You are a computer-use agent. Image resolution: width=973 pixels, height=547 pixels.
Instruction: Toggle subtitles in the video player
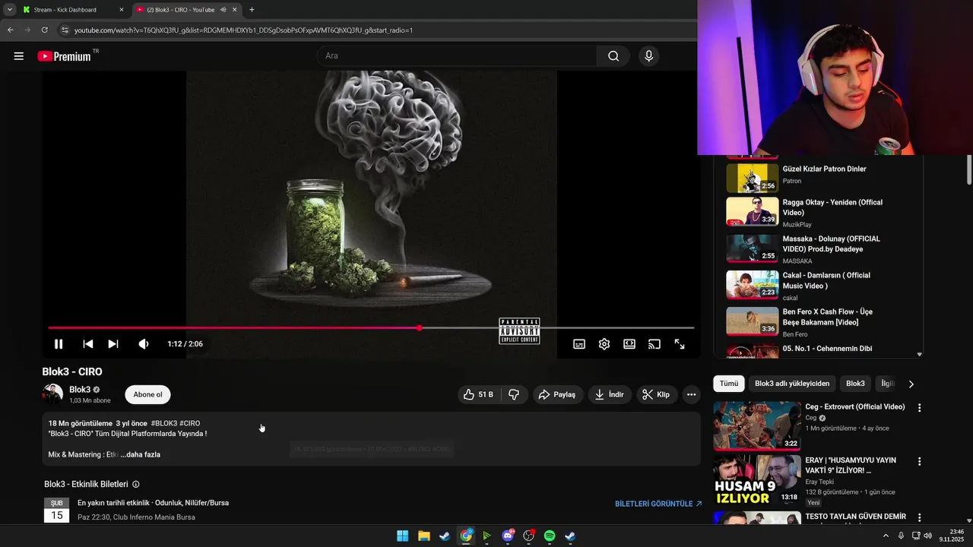click(579, 344)
